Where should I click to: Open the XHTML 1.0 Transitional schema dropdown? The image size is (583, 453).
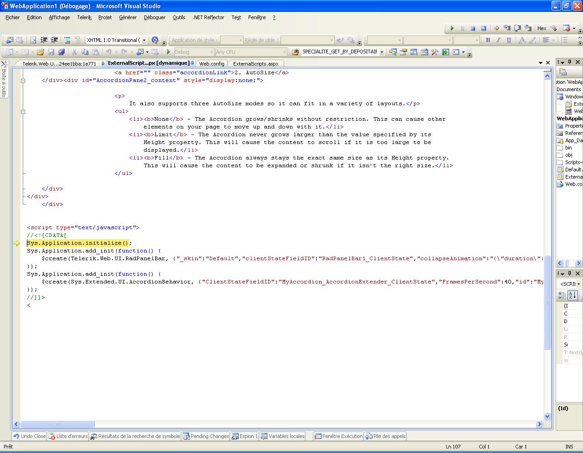(x=144, y=40)
